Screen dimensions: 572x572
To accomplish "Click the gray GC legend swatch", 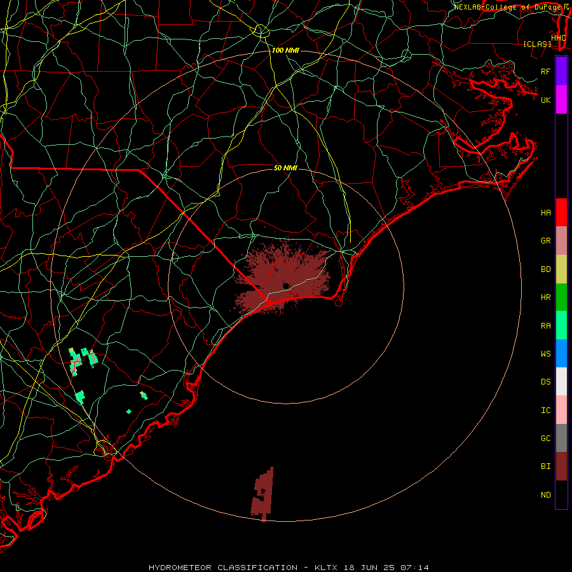I will click(561, 438).
